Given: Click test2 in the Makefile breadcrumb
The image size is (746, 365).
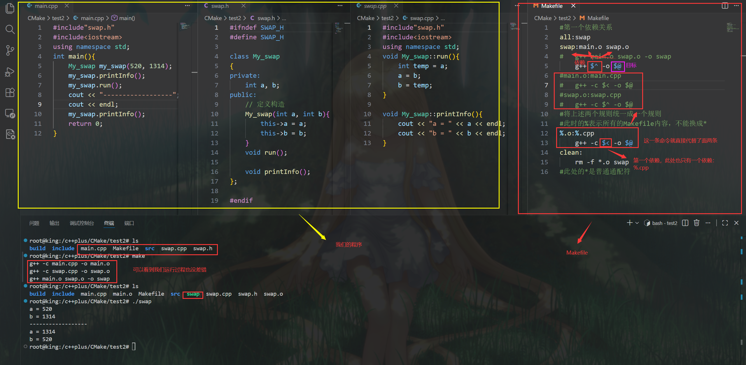Looking at the screenshot, I should (x=565, y=18).
